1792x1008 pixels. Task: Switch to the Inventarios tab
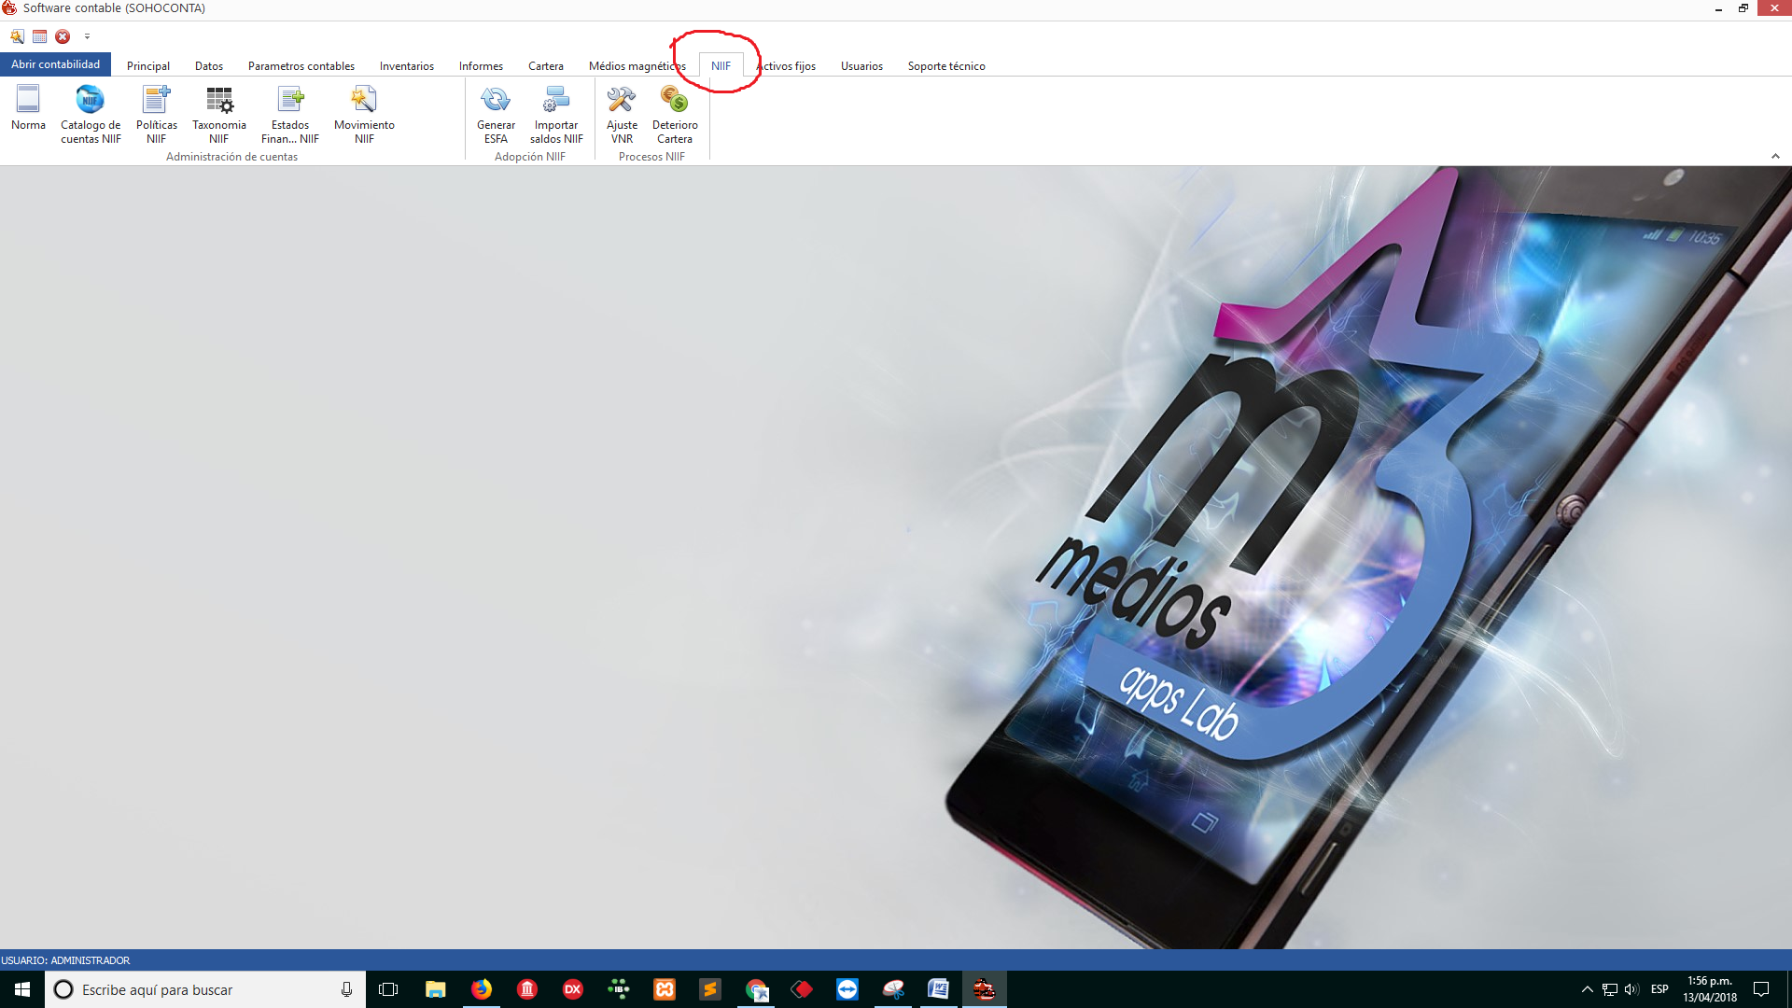click(x=406, y=66)
